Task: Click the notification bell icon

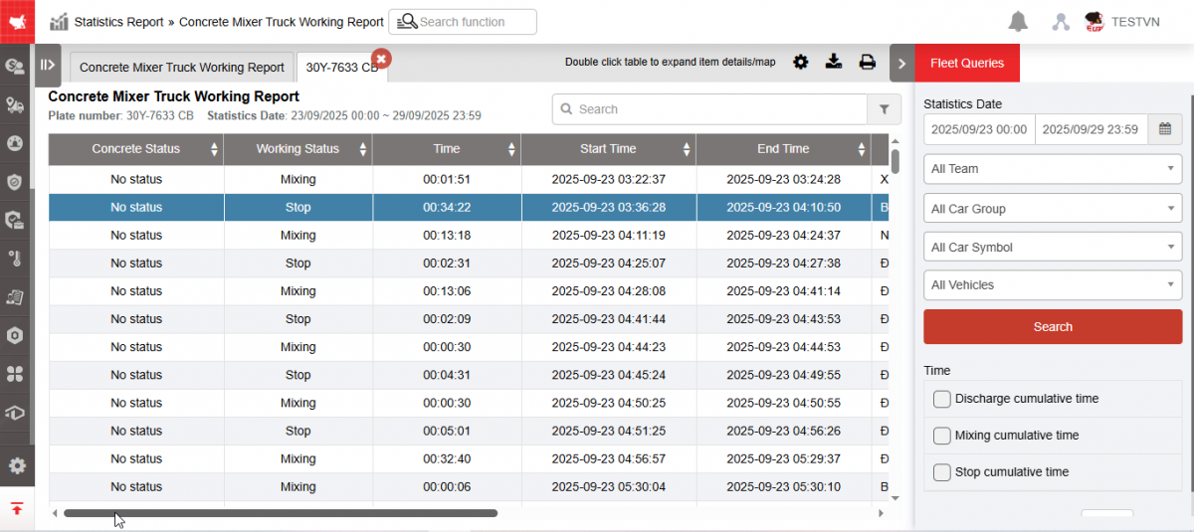Action: point(1018,22)
